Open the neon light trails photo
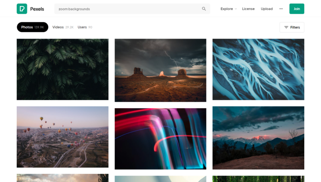The height and width of the screenshot is (182, 321). click(160, 139)
